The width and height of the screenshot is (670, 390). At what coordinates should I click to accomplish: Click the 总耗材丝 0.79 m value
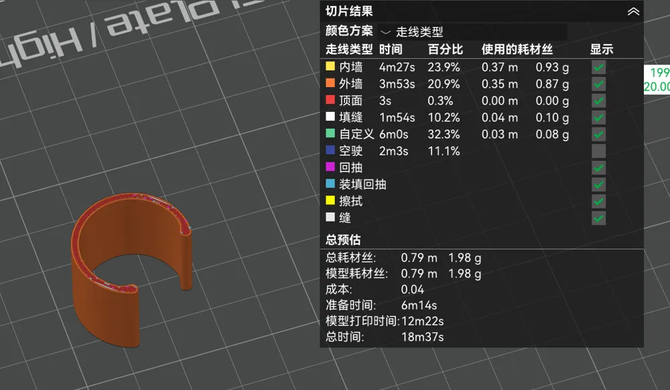click(x=419, y=258)
